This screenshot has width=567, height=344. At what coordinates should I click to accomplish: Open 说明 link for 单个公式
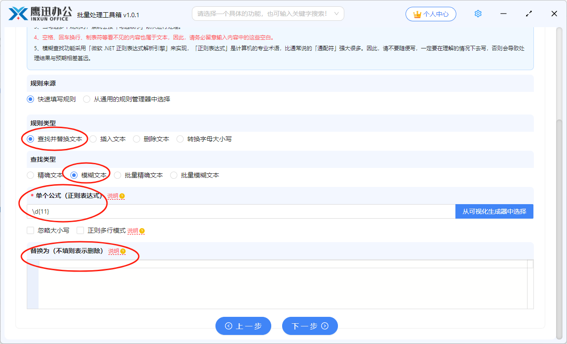113,196
